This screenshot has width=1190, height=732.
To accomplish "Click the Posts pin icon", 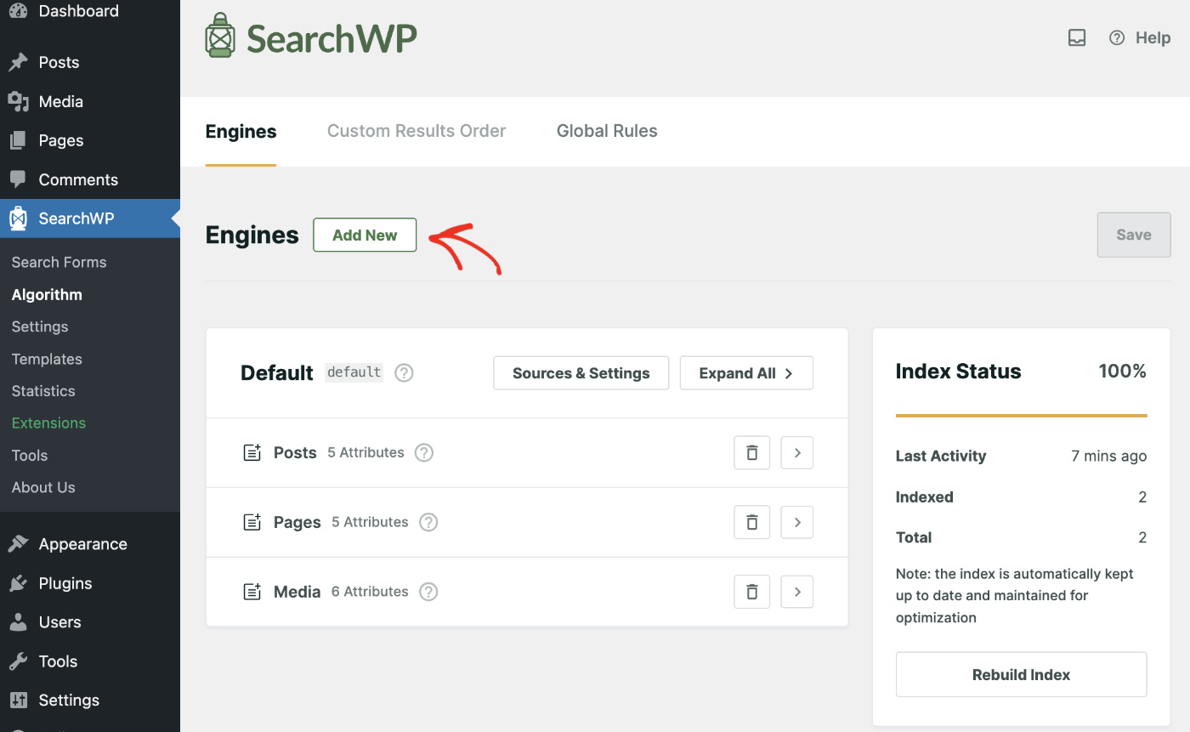I will 18,62.
